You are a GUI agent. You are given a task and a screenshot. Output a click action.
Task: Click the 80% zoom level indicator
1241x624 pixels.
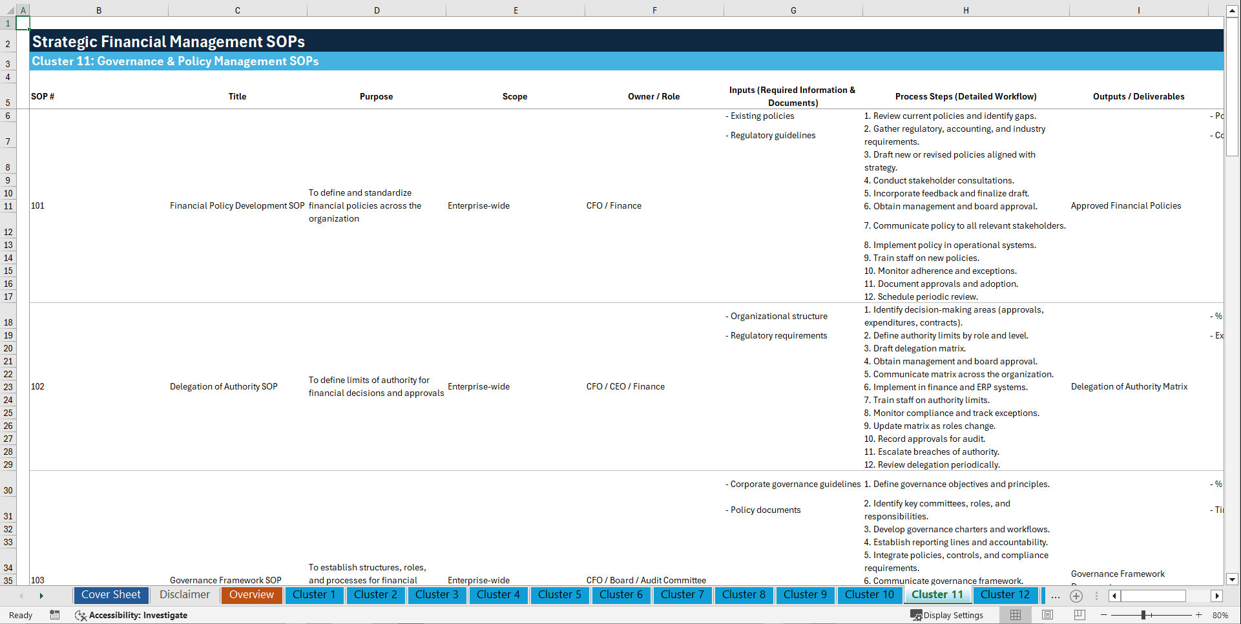tap(1220, 615)
